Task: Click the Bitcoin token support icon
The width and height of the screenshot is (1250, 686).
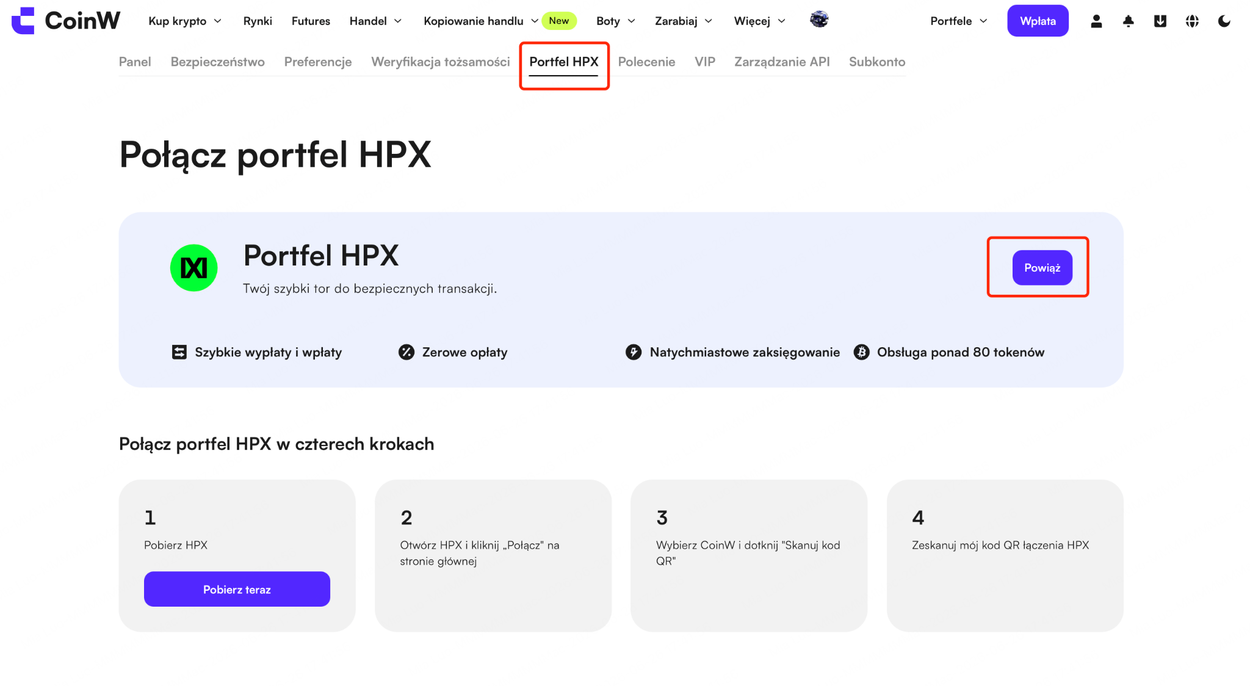Action: [861, 352]
